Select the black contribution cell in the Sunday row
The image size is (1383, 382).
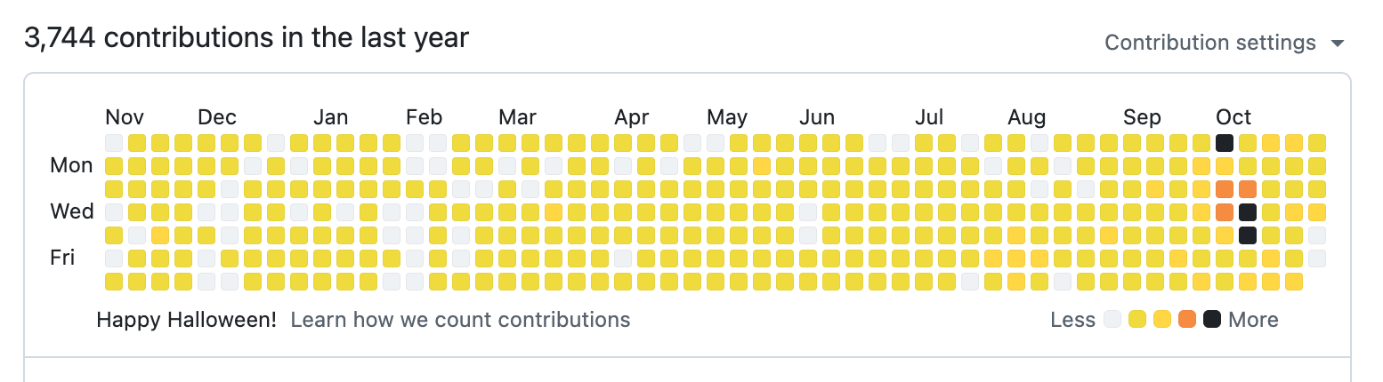coord(1225,143)
